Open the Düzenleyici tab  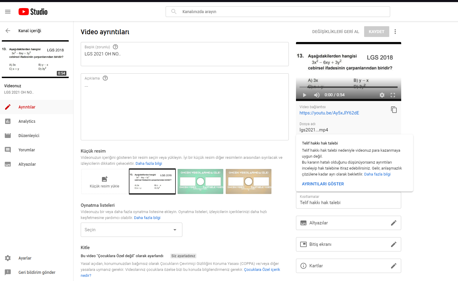[x=36, y=136]
